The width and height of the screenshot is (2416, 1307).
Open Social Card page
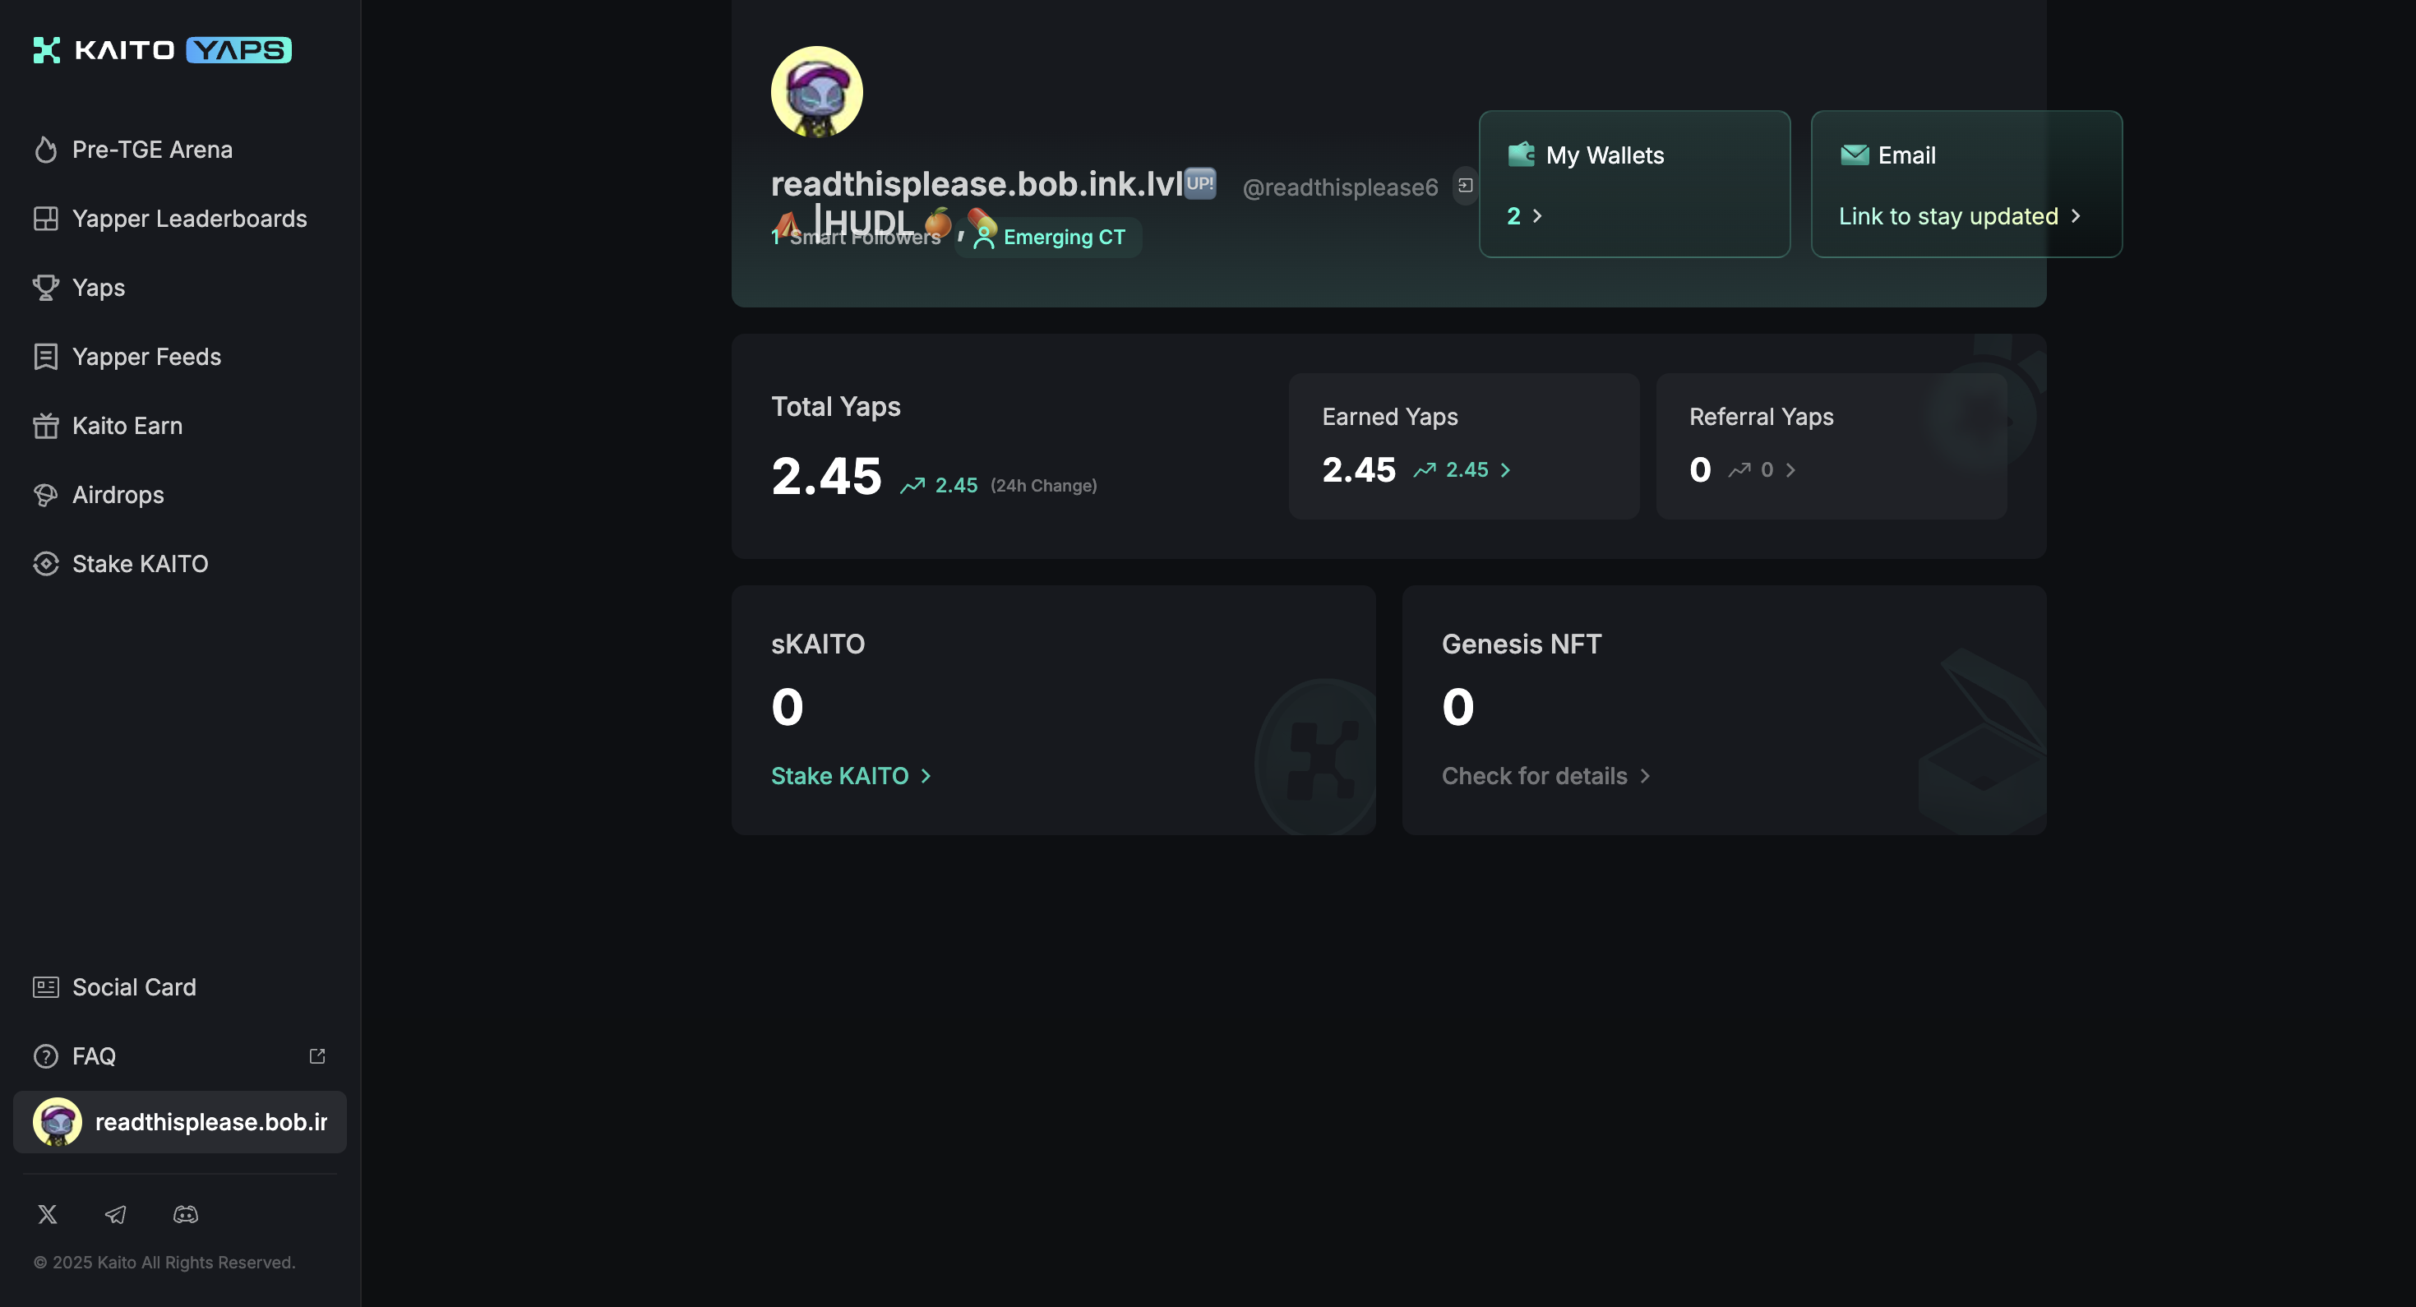click(x=180, y=986)
